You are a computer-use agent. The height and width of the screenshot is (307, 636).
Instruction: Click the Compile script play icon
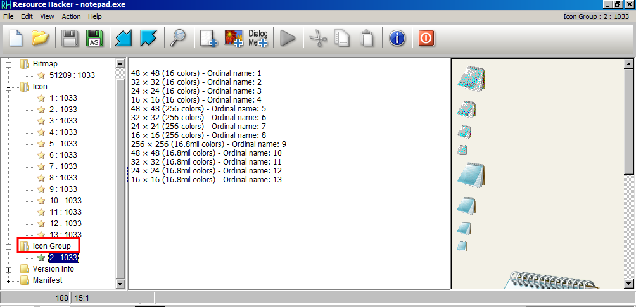288,39
